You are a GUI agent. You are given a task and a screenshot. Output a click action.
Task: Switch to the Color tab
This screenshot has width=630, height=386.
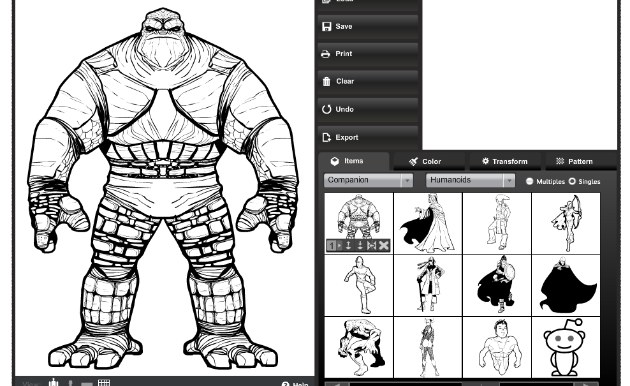pos(429,161)
